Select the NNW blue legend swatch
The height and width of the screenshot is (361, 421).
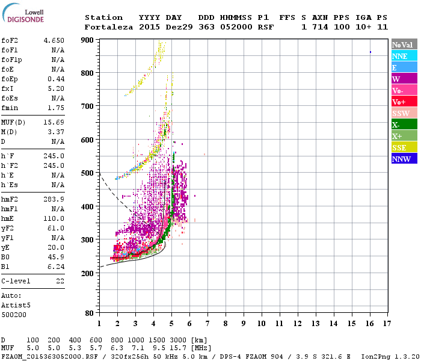404,158
